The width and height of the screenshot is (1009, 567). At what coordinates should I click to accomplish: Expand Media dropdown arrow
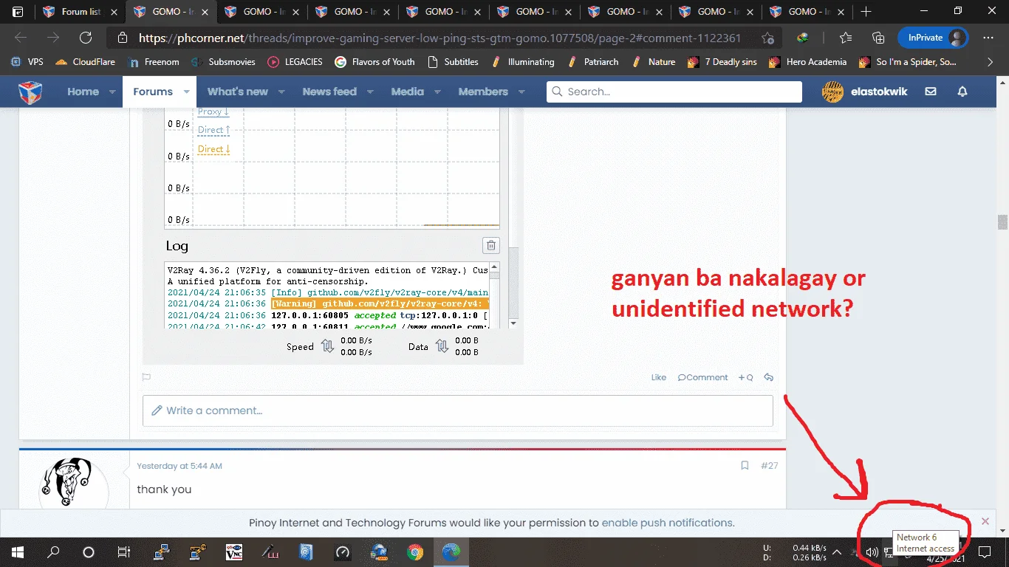437,92
